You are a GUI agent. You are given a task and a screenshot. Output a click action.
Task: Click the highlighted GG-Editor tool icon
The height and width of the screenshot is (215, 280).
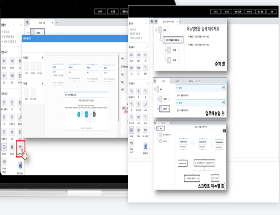[x=20, y=147]
